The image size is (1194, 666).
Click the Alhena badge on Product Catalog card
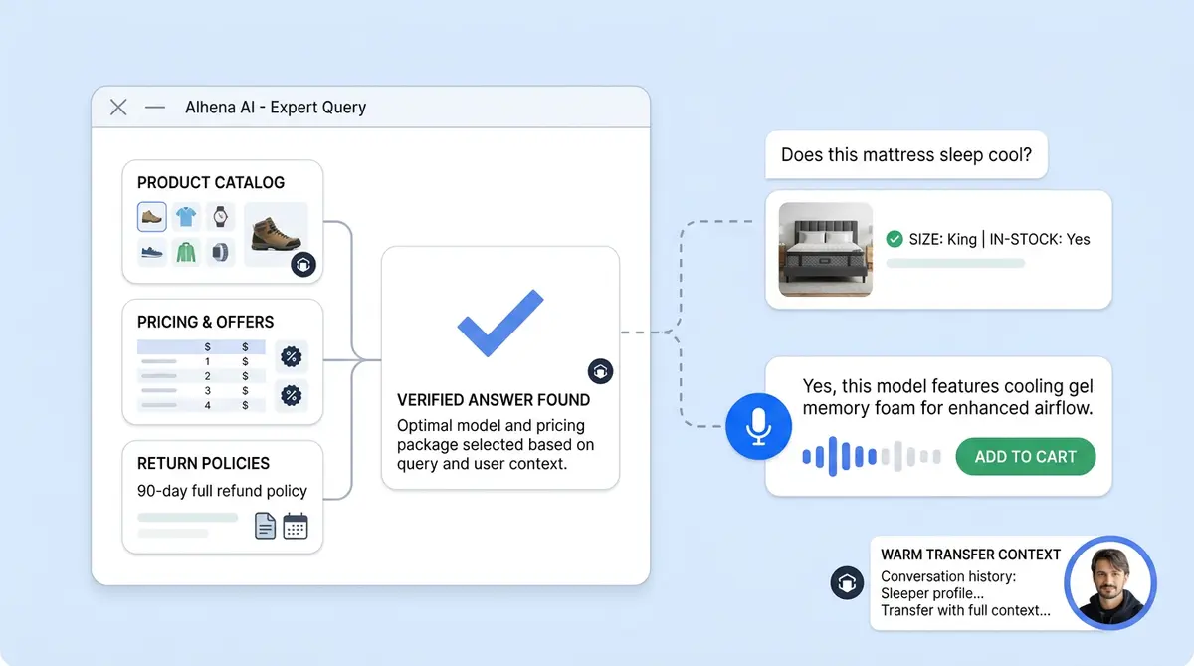pos(303,265)
